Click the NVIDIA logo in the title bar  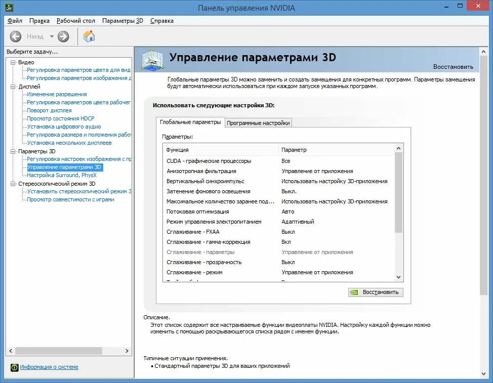10,7
